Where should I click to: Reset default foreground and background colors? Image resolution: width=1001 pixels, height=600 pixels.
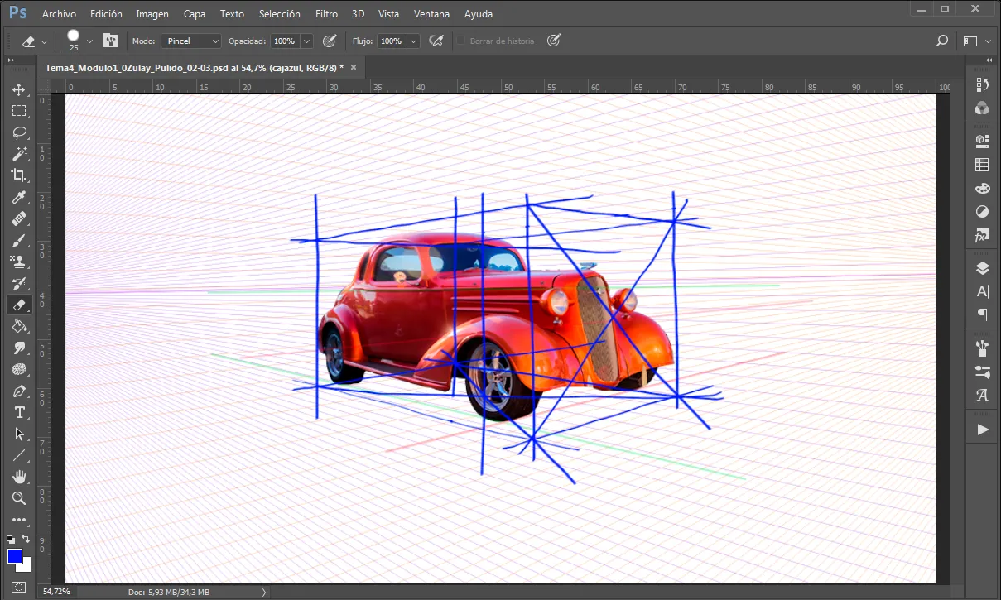pos(11,539)
